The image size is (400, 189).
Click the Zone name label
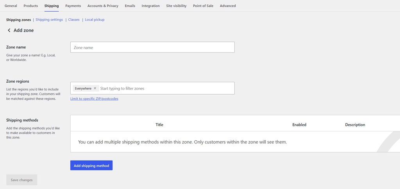click(16, 47)
